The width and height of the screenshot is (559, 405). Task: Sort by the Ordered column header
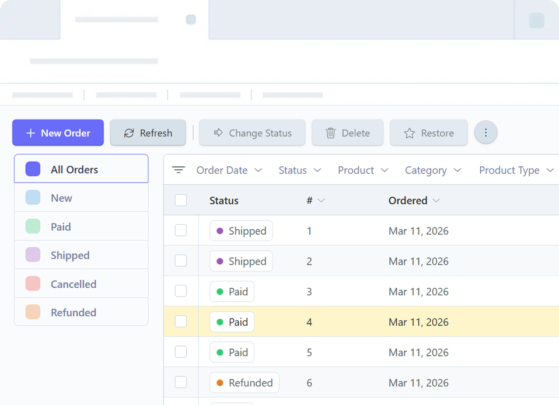tap(414, 200)
